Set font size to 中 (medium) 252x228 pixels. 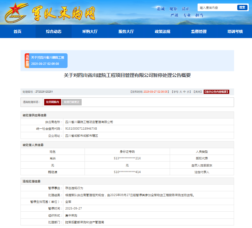click(185, 92)
